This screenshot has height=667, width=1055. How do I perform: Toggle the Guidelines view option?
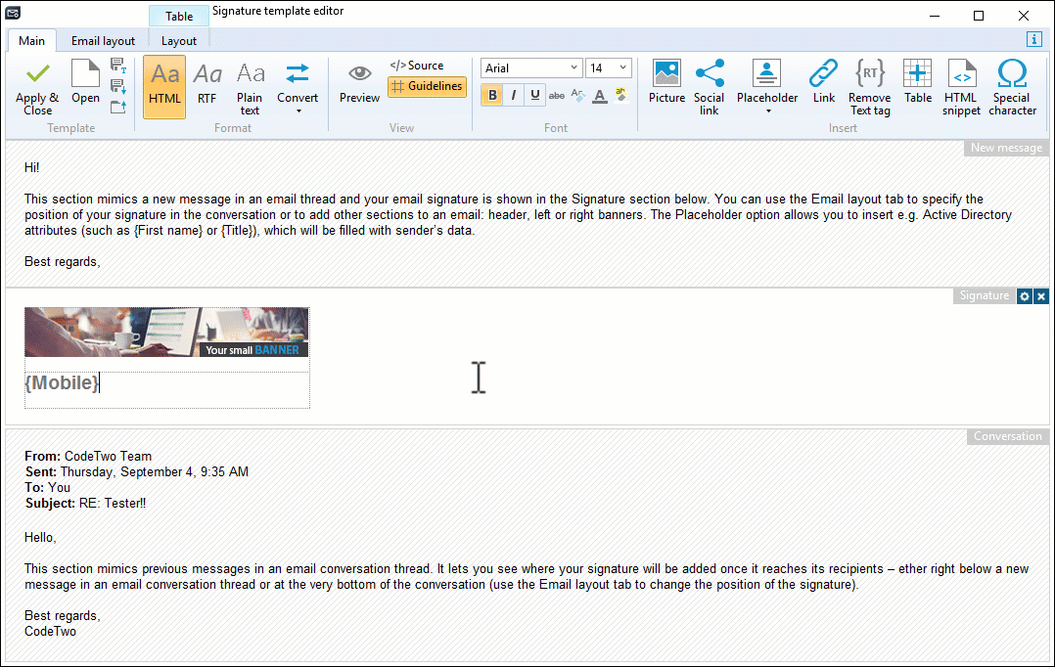[428, 86]
